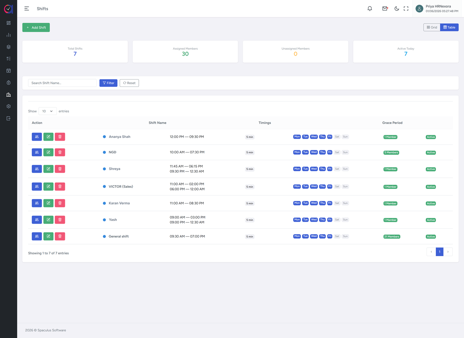464x338 pixels.
Task: Open the calendar icon in sidebar
Action: [x=9, y=71]
